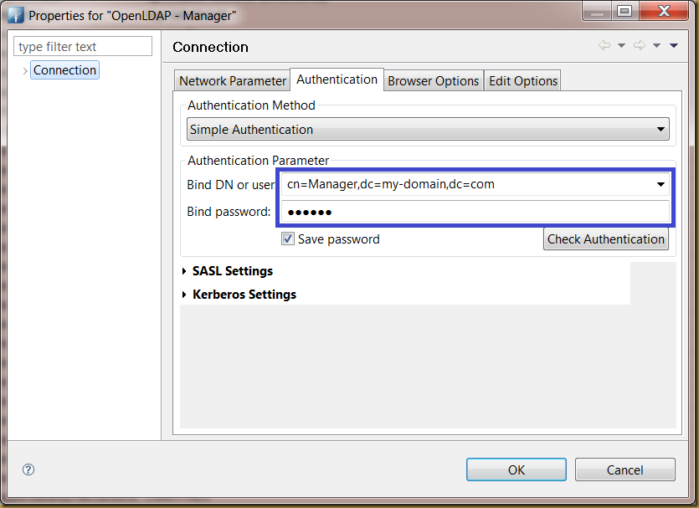Image resolution: width=699 pixels, height=508 pixels.
Task: Go forward with the right navigation arrow
Action: pyautogui.click(x=640, y=45)
